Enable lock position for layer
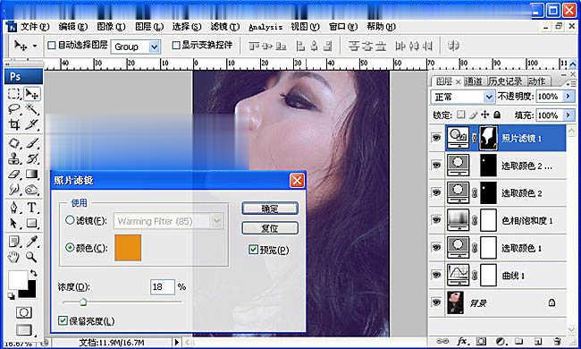Screen dimensions: 581x349 coord(485,115)
